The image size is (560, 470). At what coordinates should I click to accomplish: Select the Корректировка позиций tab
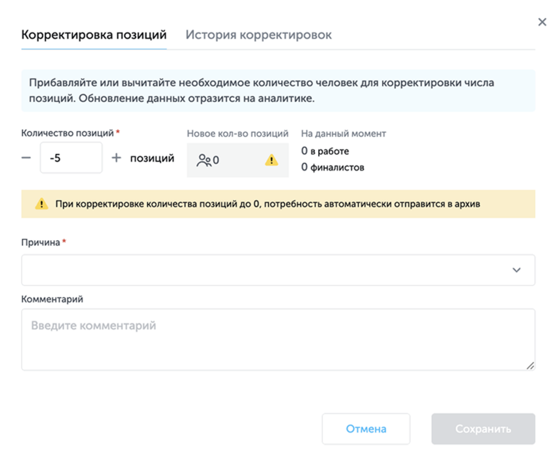click(94, 34)
